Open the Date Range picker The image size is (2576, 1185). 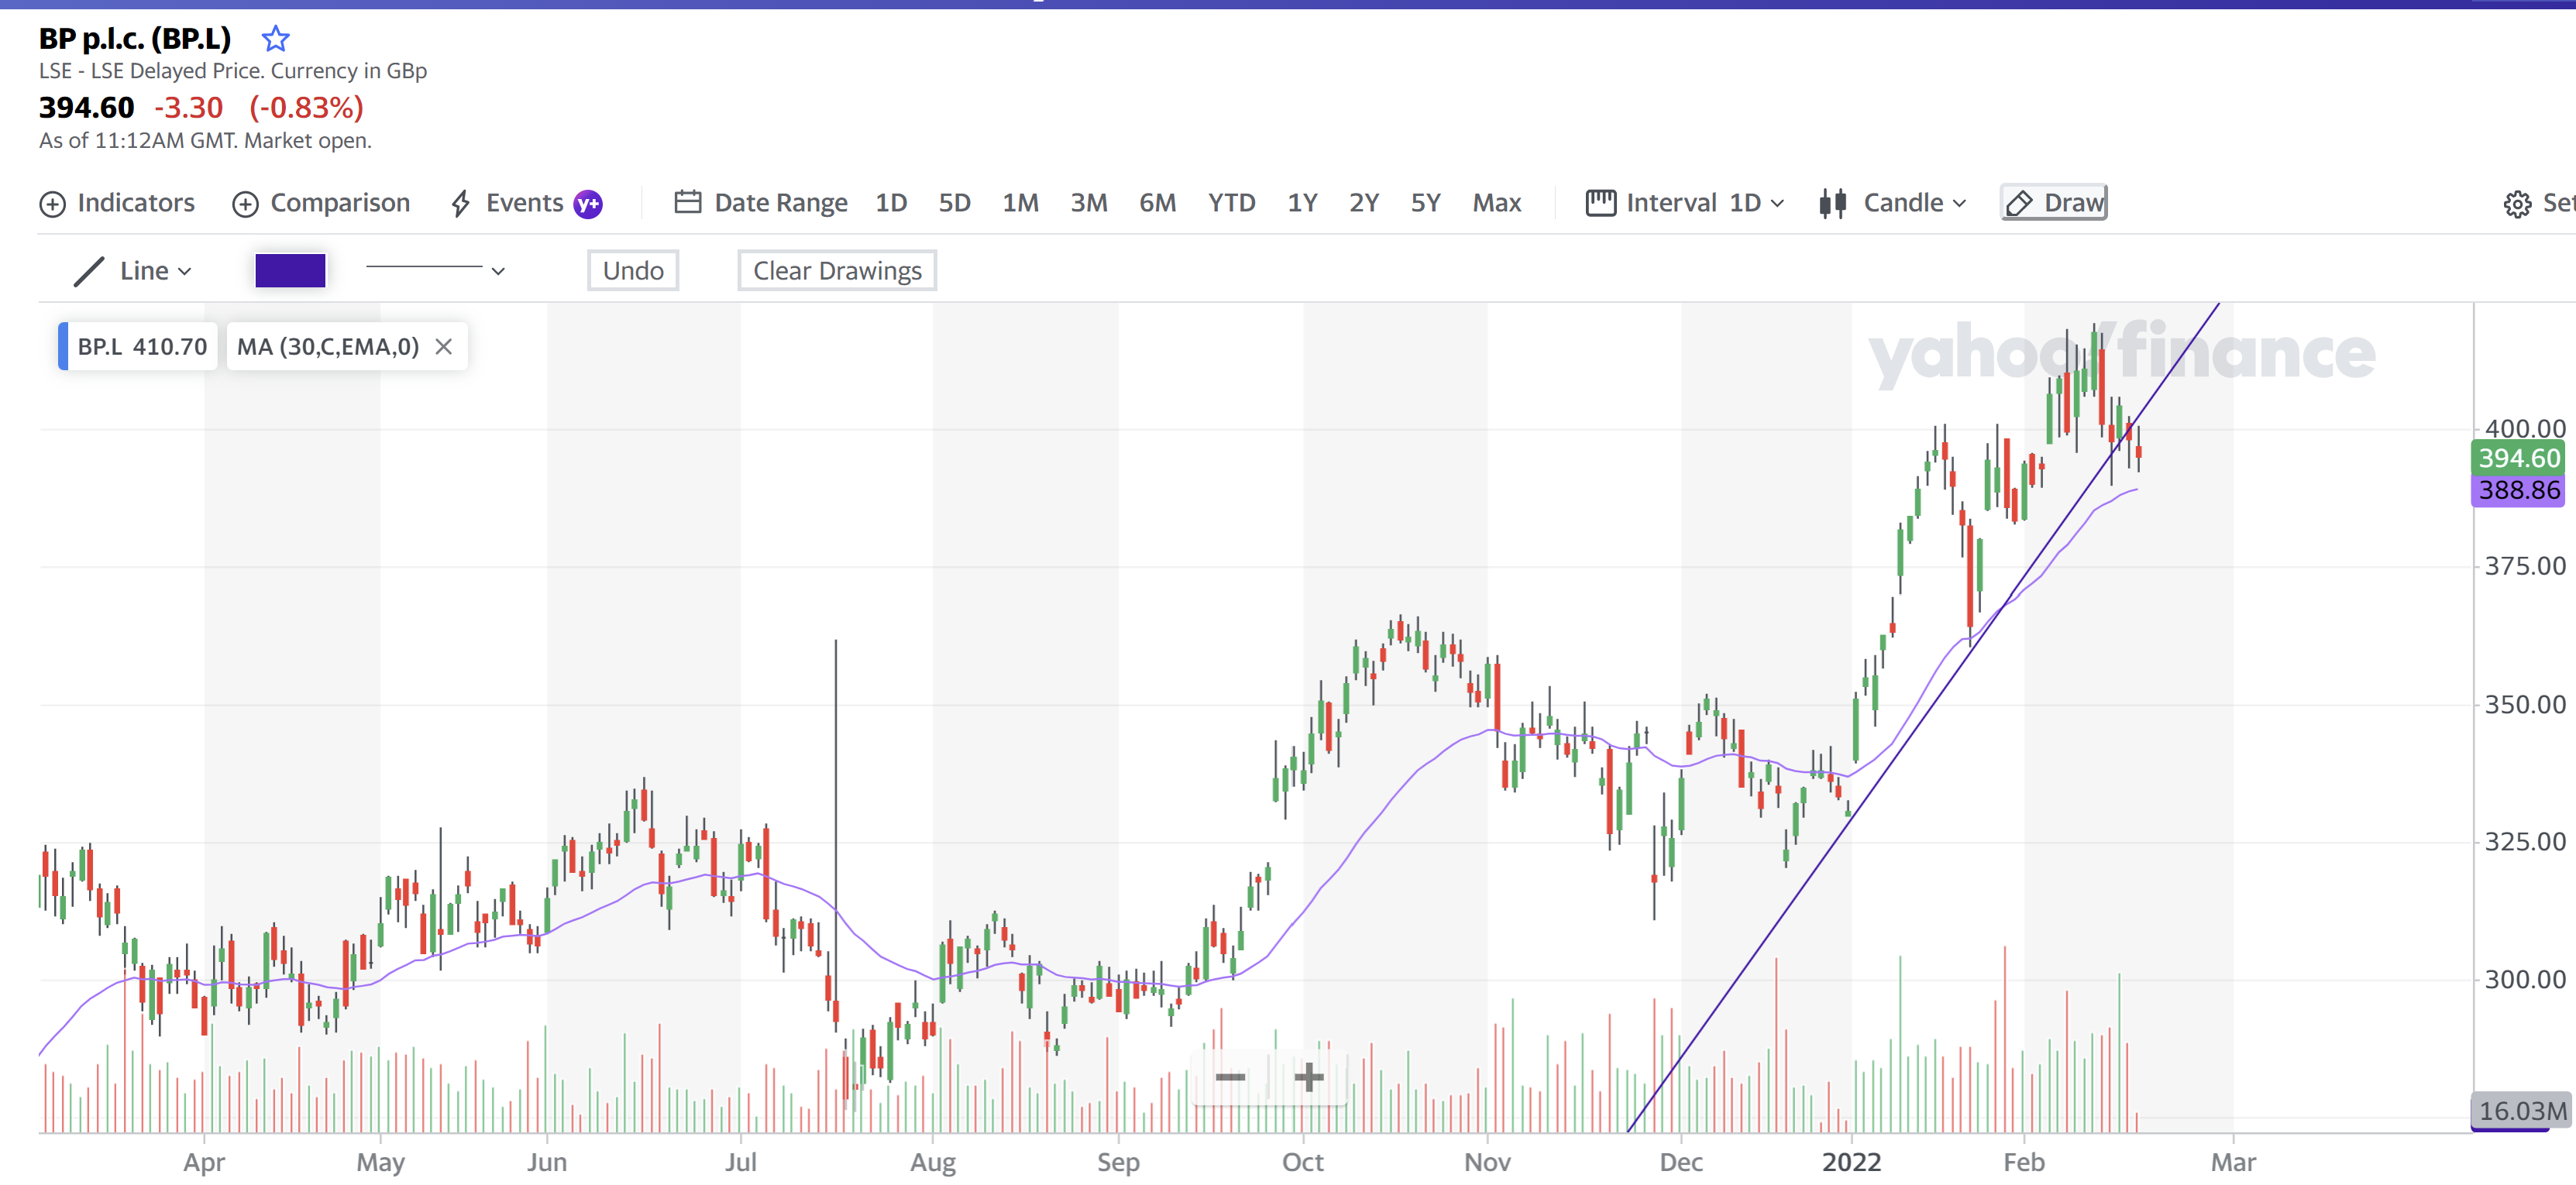click(761, 203)
